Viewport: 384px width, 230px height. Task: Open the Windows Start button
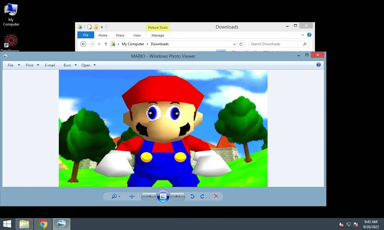tap(7, 224)
